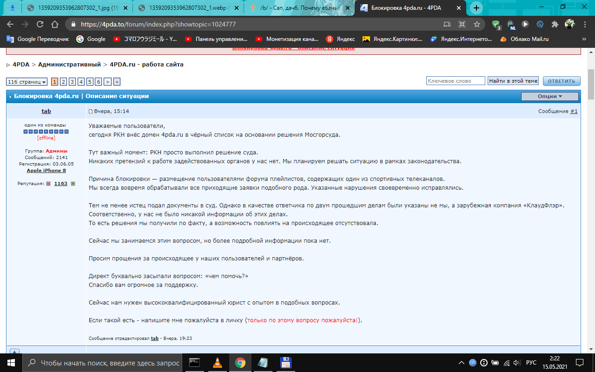Open the Windows notification center
The width and height of the screenshot is (595, 372).
coord(580,363)
